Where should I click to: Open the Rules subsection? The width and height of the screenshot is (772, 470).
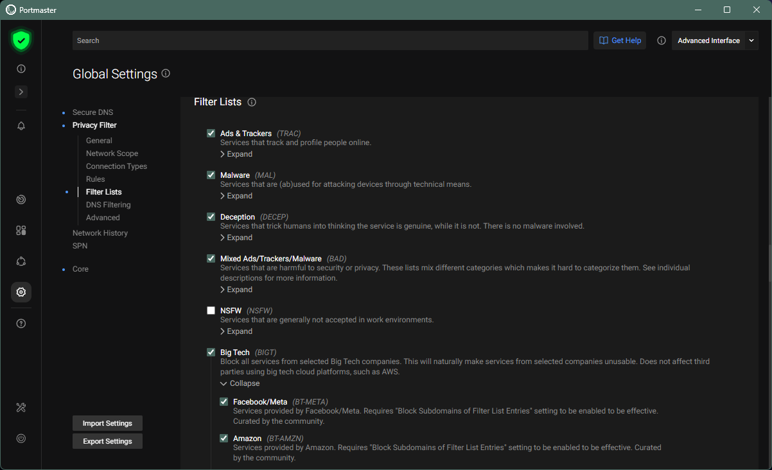pyautogui.click(x=95, y=179)
